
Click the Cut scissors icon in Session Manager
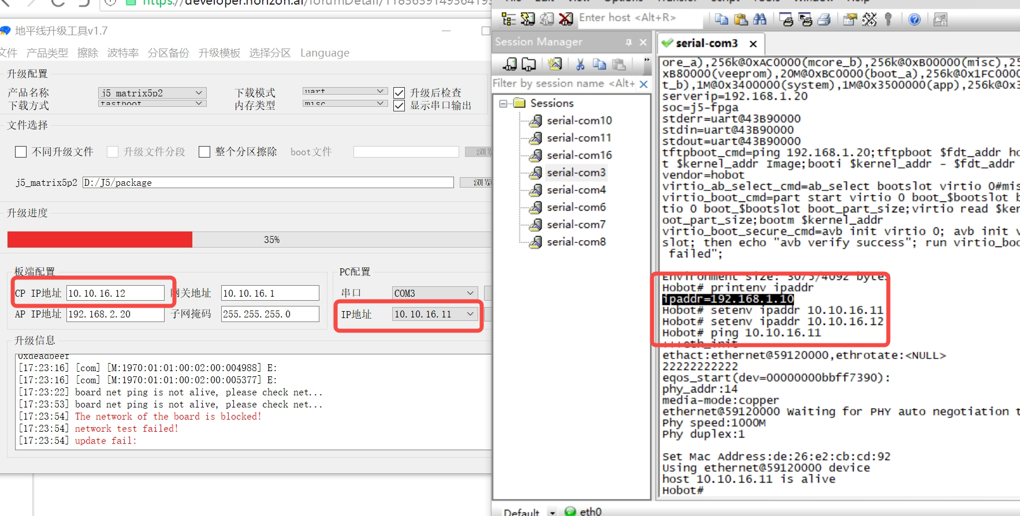pos(580,64)
